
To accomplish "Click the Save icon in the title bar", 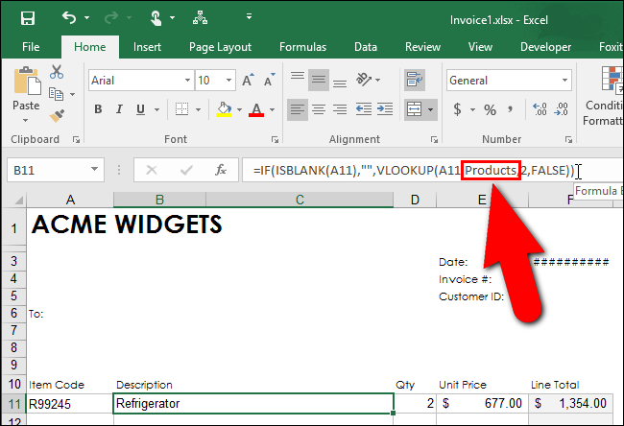I will [x=28, y=18].
